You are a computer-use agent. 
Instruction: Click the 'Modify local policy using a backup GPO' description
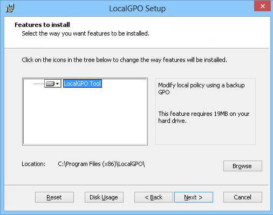[201, 89]
